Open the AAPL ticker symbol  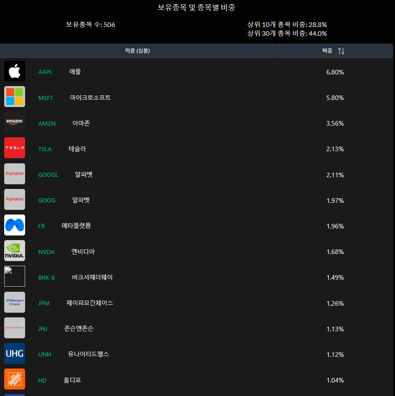coord(46,72)
